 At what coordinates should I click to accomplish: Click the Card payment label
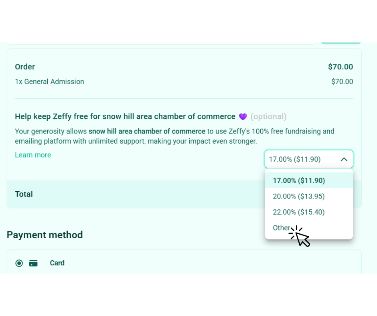coord(57,263)
